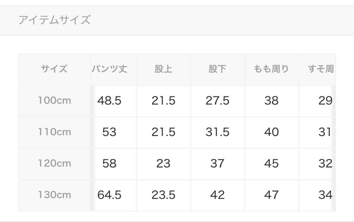Select the 100cm size row label
The image size is (354, 222).
(54, 100)
